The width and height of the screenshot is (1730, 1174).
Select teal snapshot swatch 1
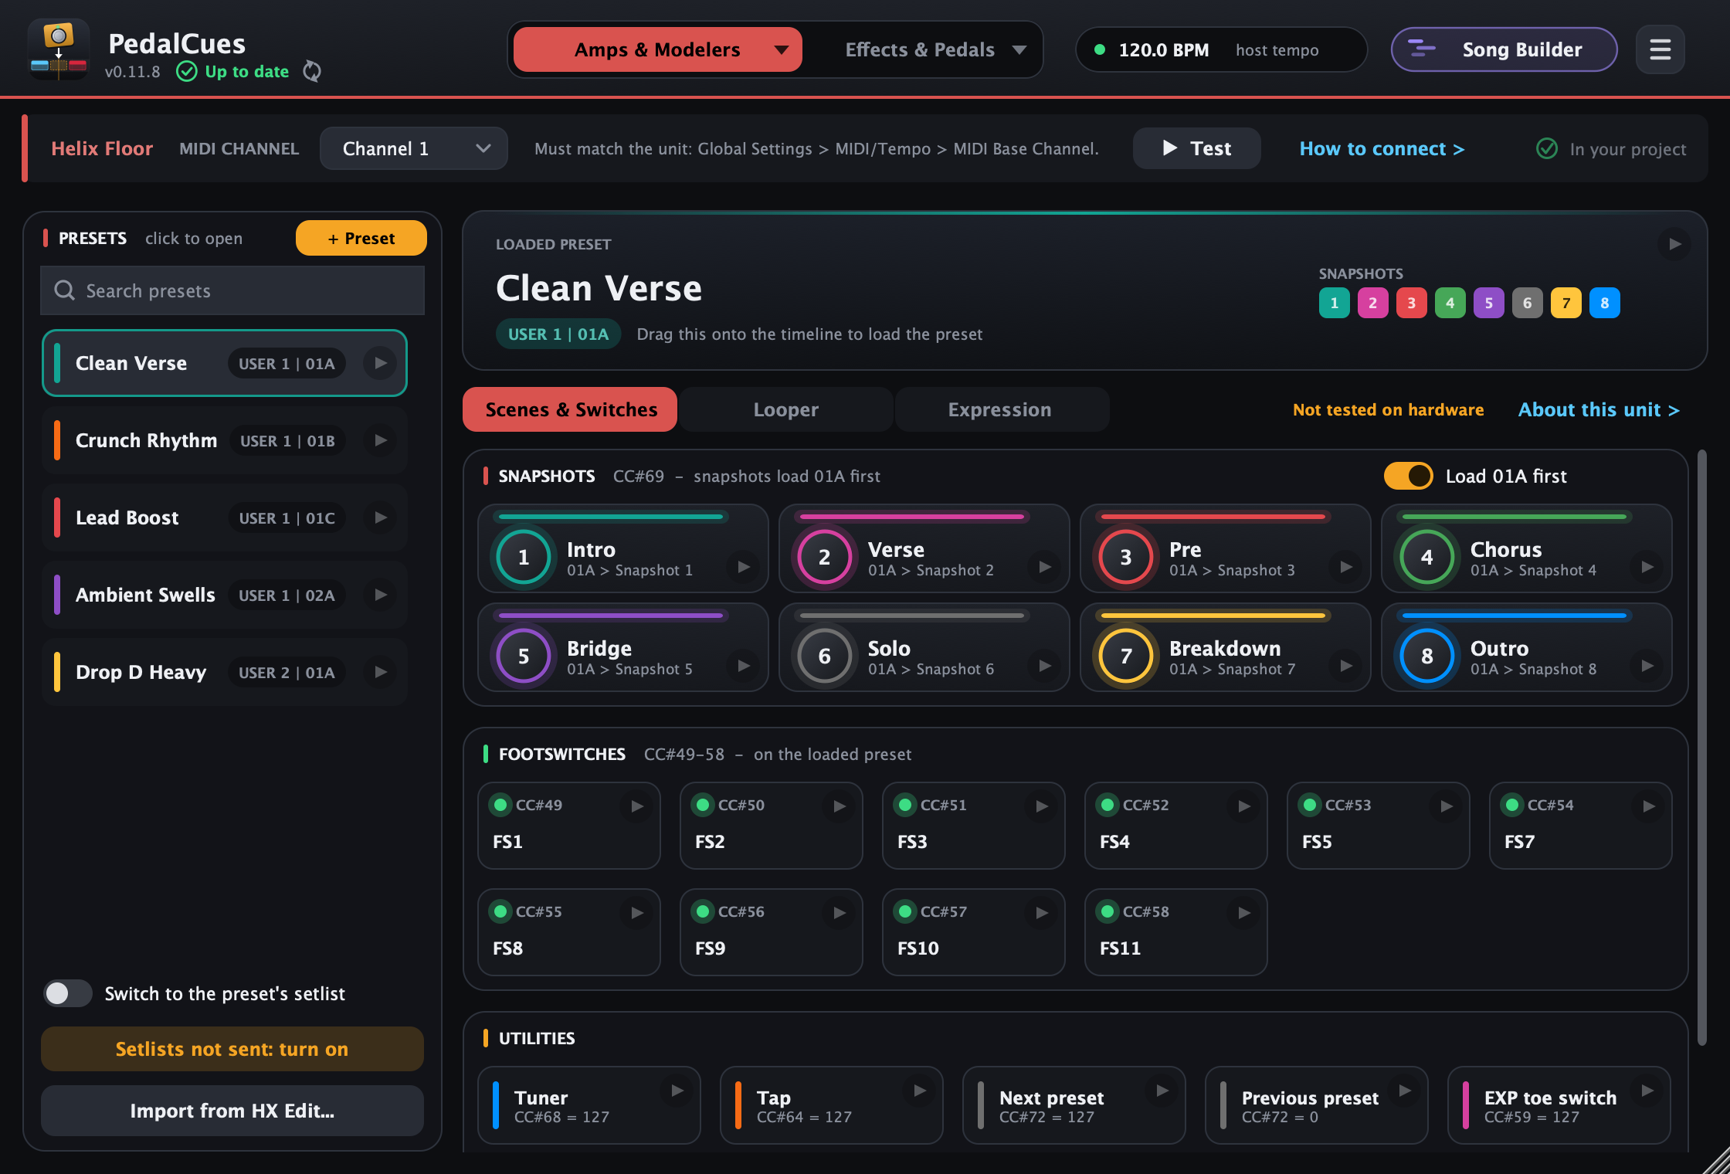click(x=1334, y=303)
